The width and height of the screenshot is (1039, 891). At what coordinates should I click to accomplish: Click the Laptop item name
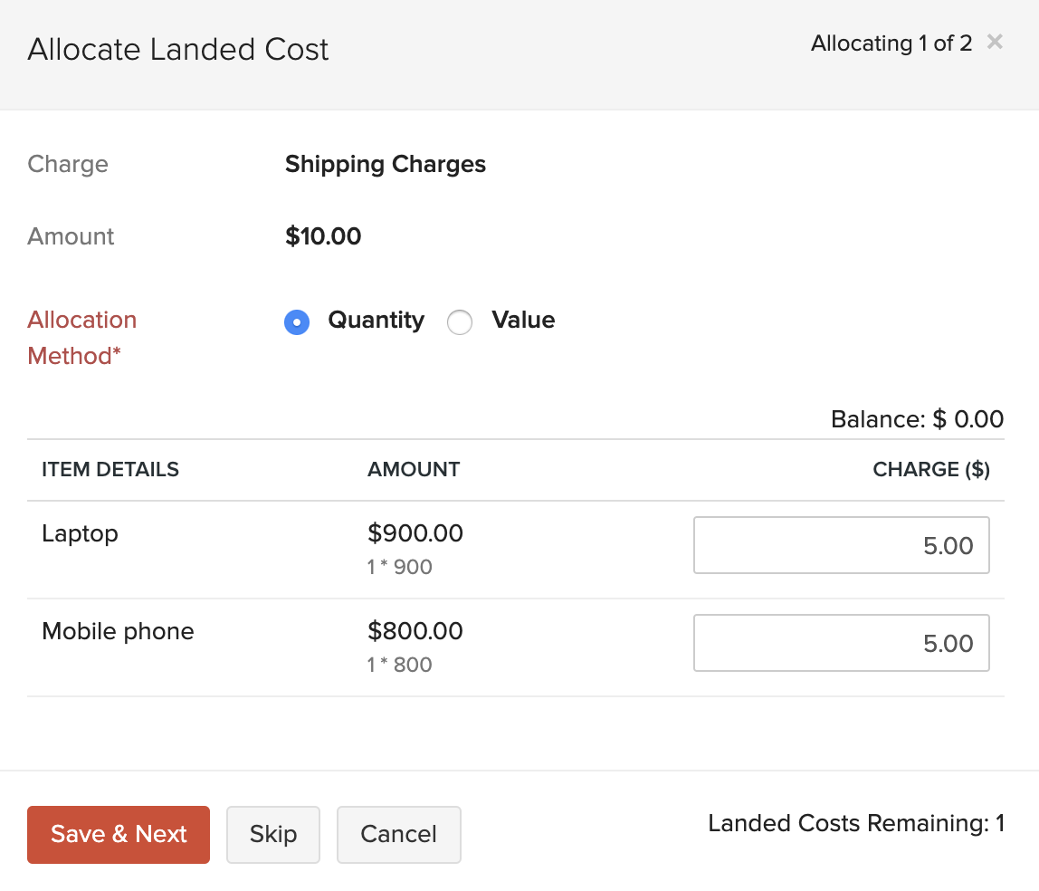point(80,533)
